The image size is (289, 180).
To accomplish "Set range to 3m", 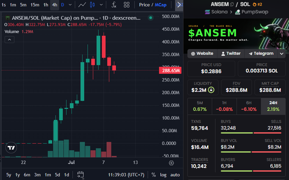I will (x=37, y=174).
